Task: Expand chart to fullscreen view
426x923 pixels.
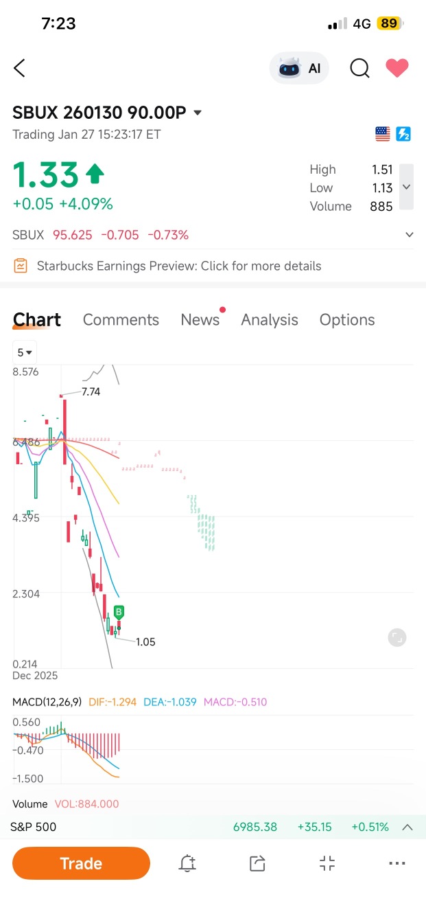Action: (x=327, y=863)
